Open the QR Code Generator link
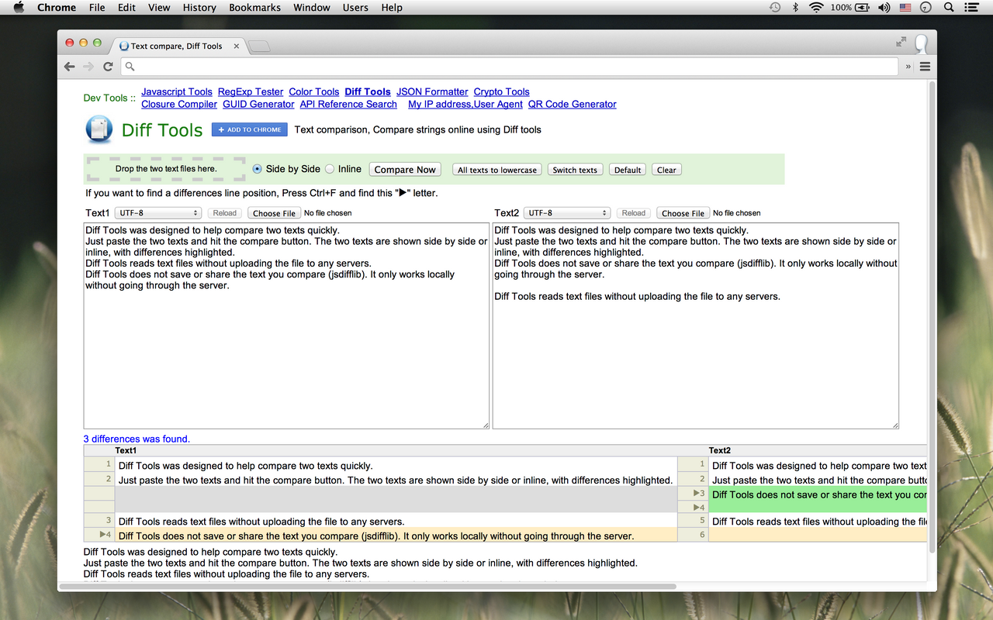This screenshot has height=620, width=993. (x=573, y=104)
